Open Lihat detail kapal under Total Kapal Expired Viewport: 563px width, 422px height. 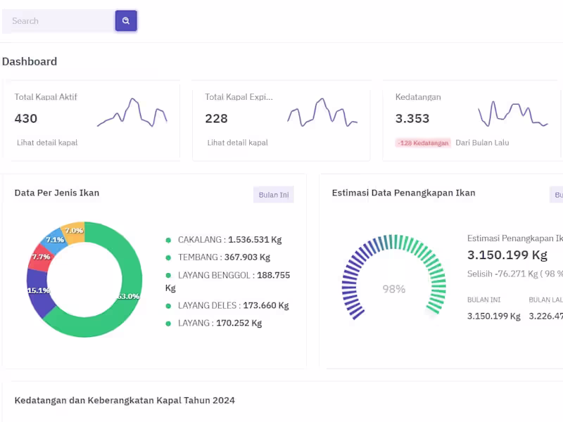(238, 143)
